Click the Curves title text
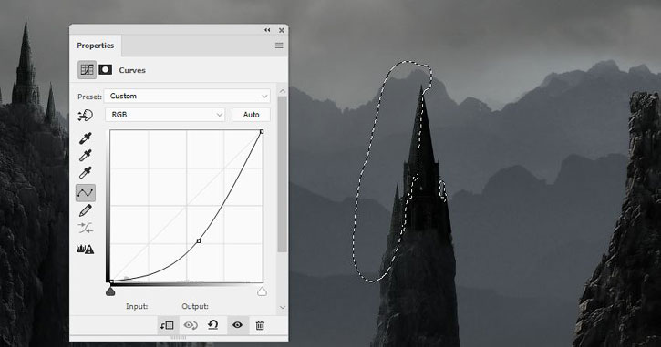Screen dimensions: 661x347 pyautogui.click(x=132, y=70)
